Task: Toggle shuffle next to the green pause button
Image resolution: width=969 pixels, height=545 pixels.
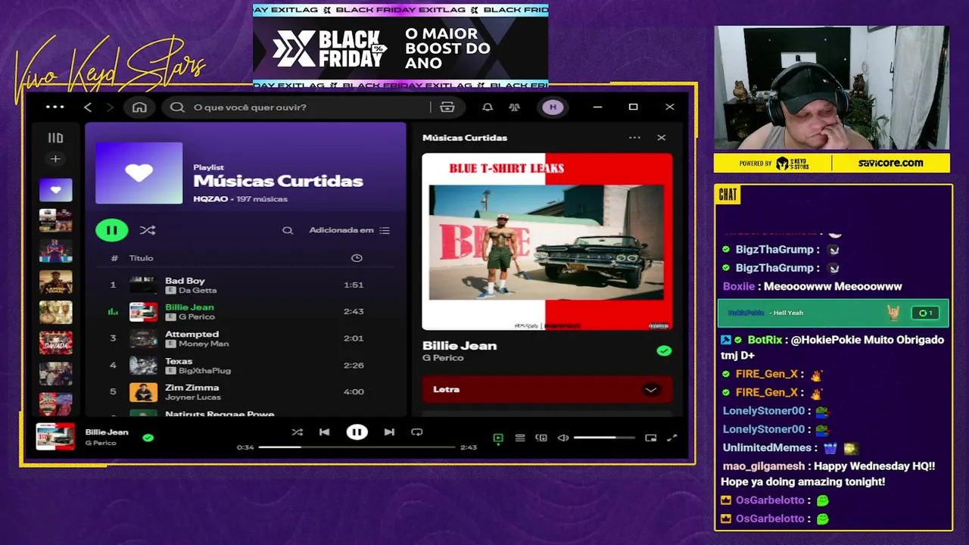Action: point(148,230)
